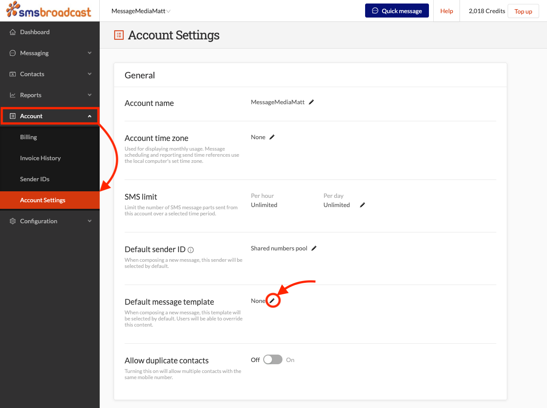Open the Sender IDs submenu item
547x408 pixels.
tap(50, 179)
